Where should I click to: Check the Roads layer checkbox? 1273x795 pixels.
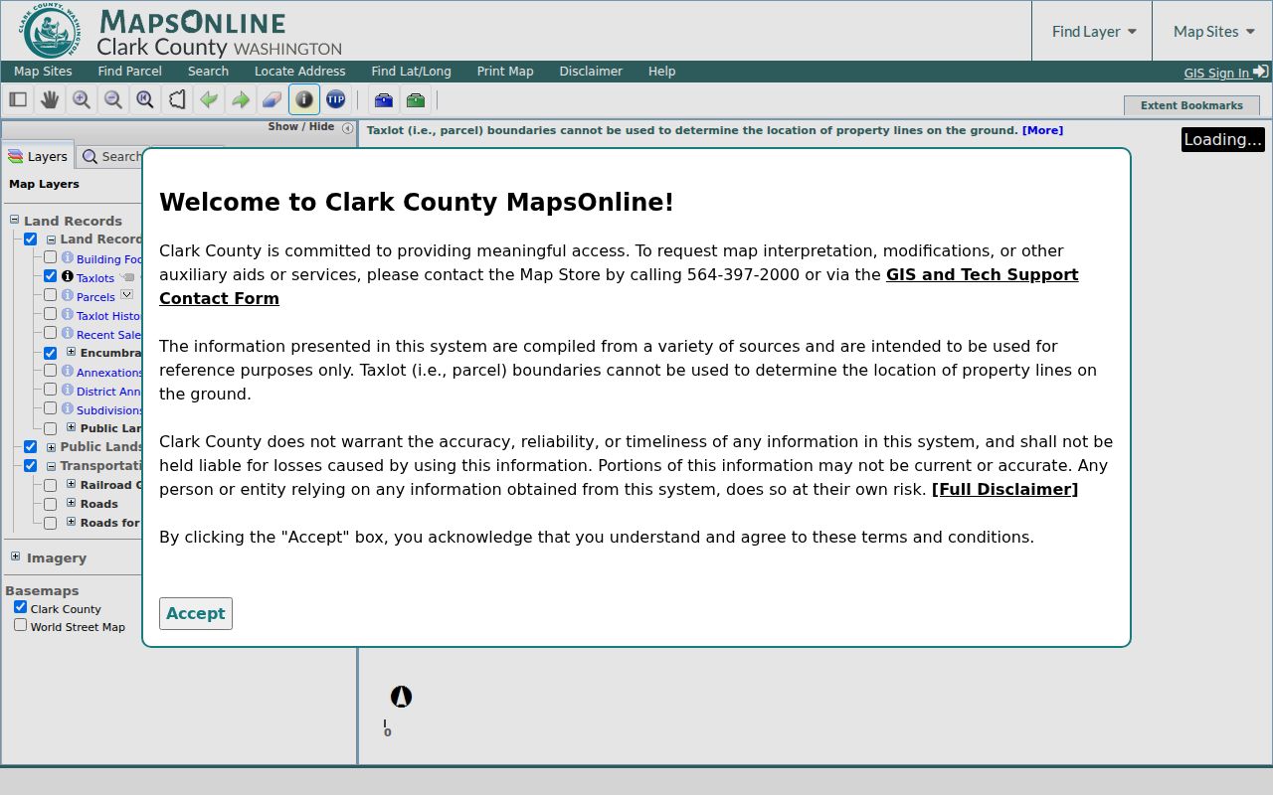[x=50, y=504]
